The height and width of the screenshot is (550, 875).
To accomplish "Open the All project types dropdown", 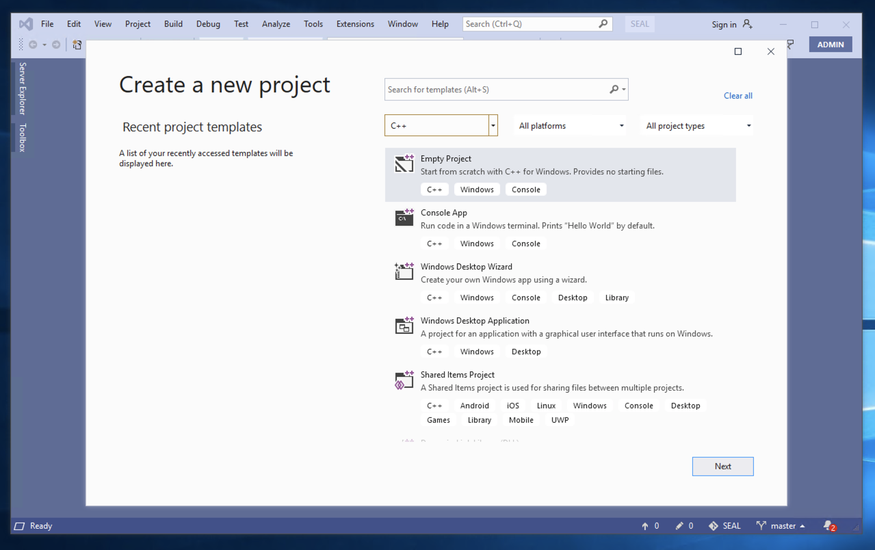I will (698, 126).
